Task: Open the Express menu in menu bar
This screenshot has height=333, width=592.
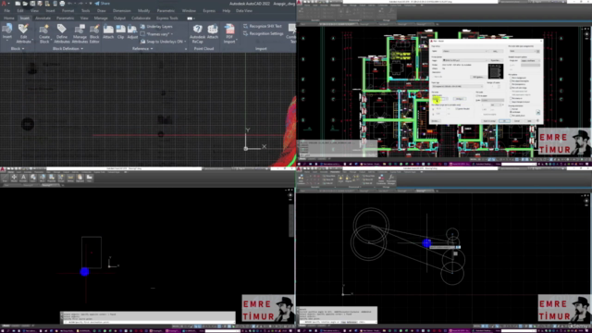Action: pyautogui.click(x=209, y=10)
